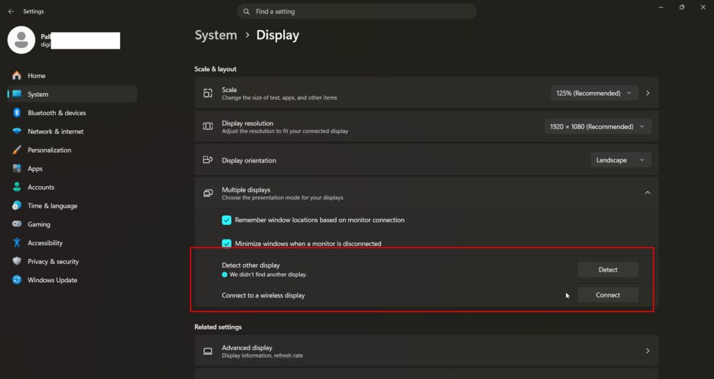
Task: Click the Advanced display monitor icon
Action: (208, 351)
